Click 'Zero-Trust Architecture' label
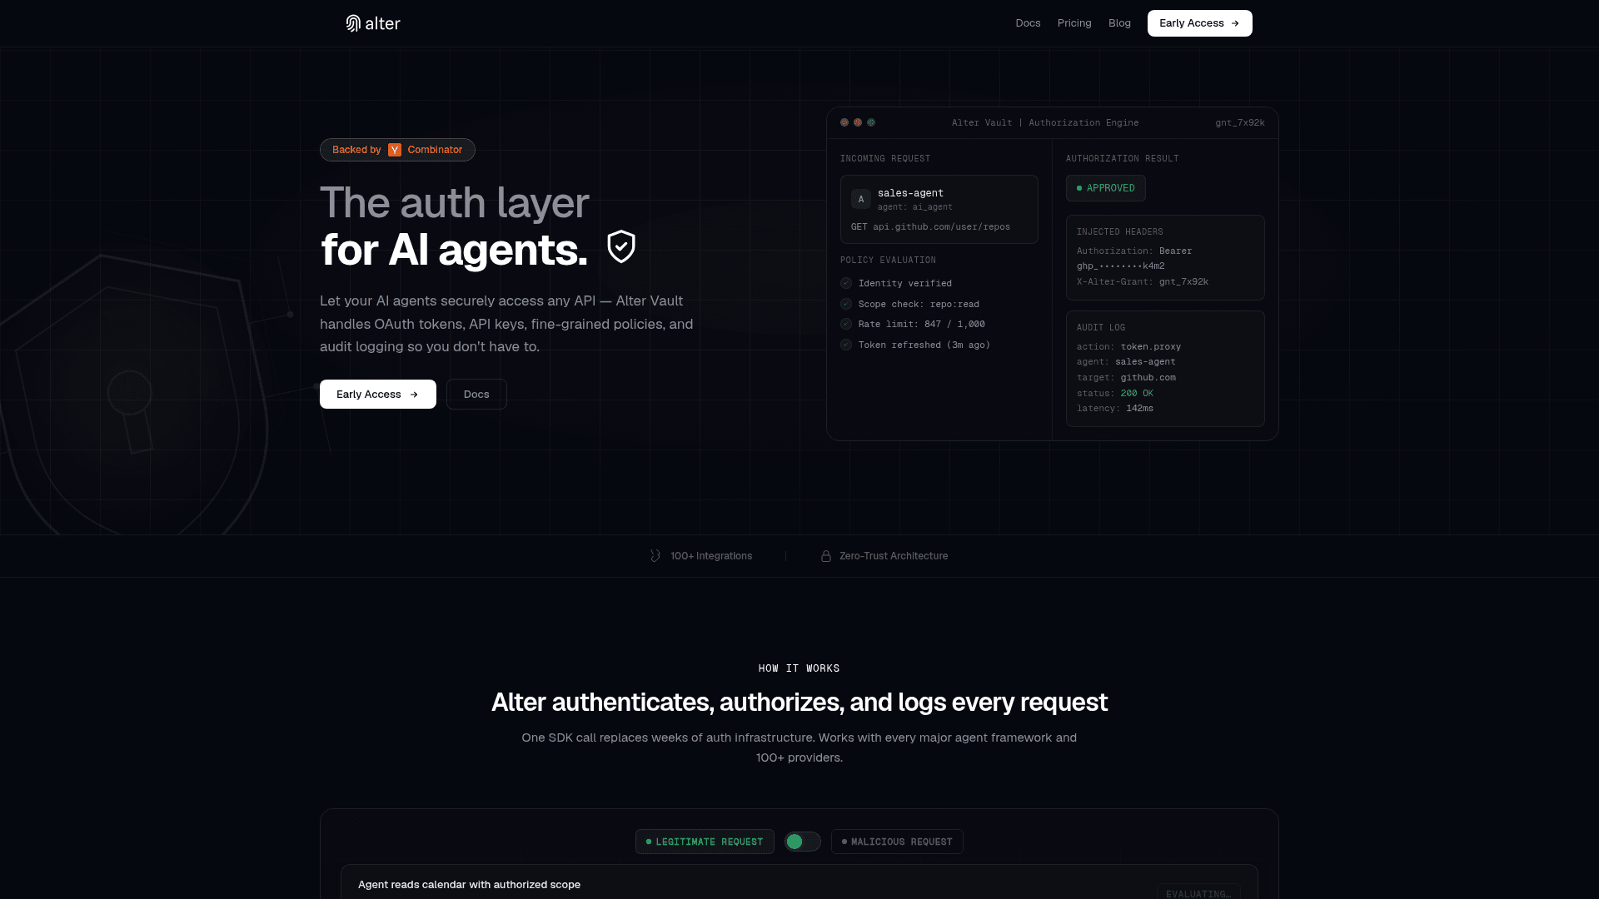Image resolution: width=1599 pixels, height=899 pixels. coord(894,556)
